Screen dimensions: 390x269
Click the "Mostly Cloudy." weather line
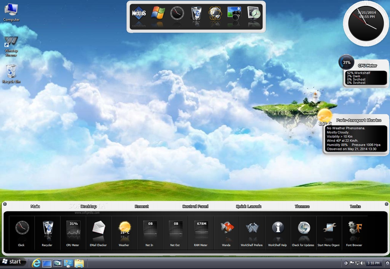click(x=338, y=132)
